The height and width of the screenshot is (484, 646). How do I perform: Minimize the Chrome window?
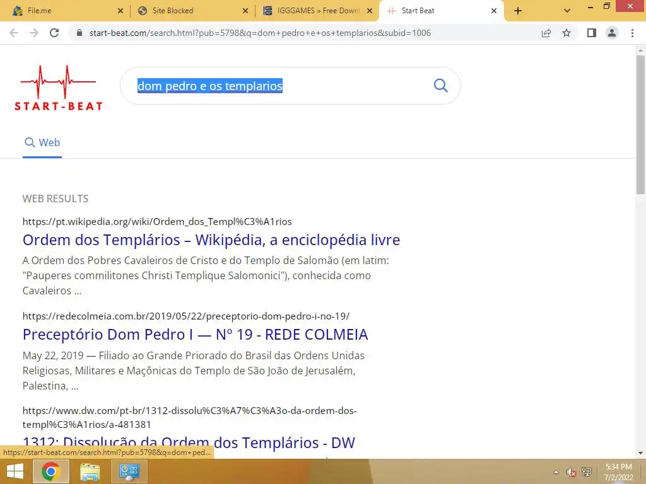[x=590, y=7]
